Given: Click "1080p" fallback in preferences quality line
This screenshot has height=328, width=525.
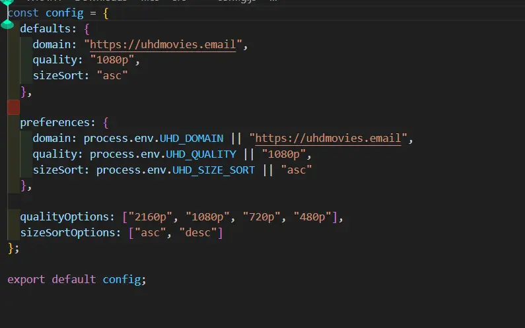Looking at the screenshot, I should pyautogui.click(x=284, y=154).
